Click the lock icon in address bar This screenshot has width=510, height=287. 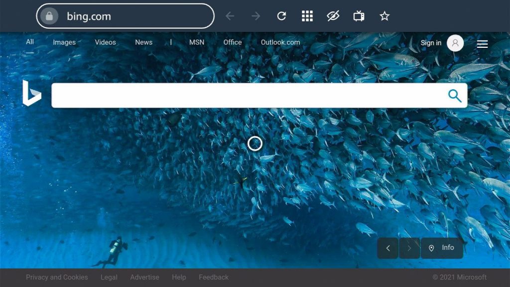click(49, 16)
